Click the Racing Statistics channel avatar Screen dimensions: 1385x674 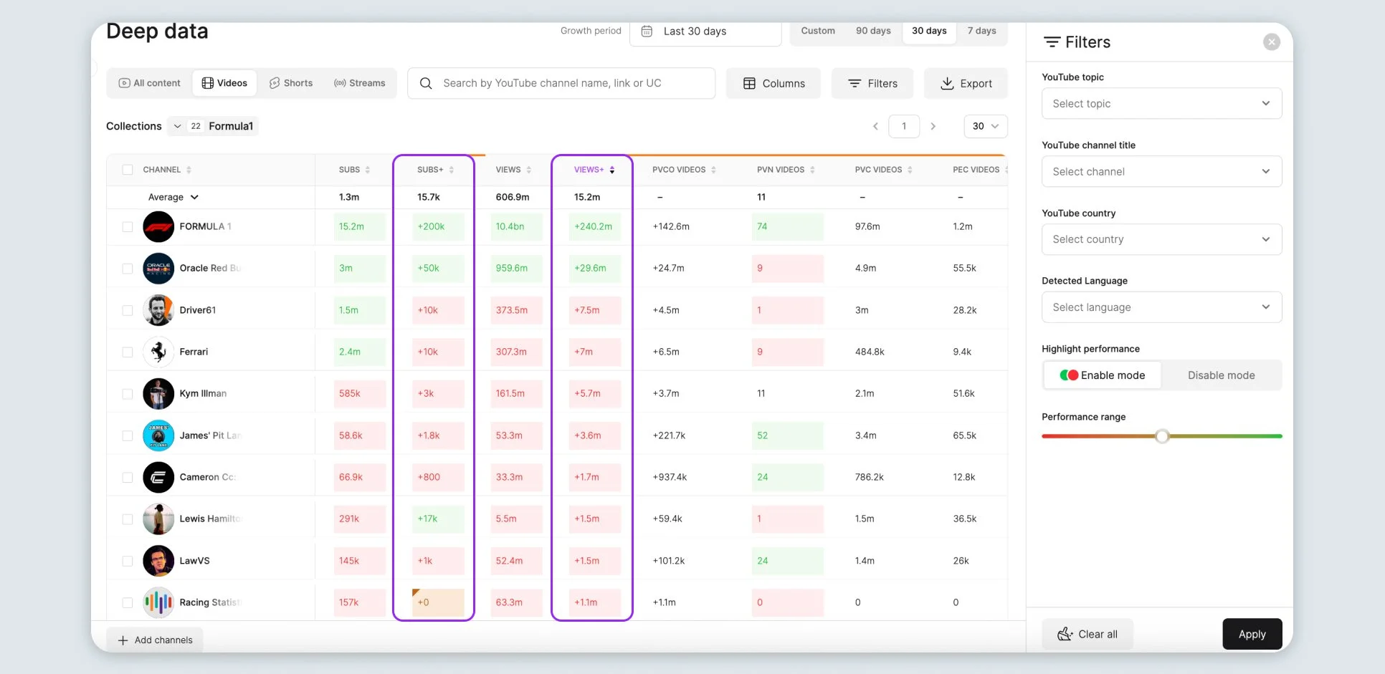(158, 602)
